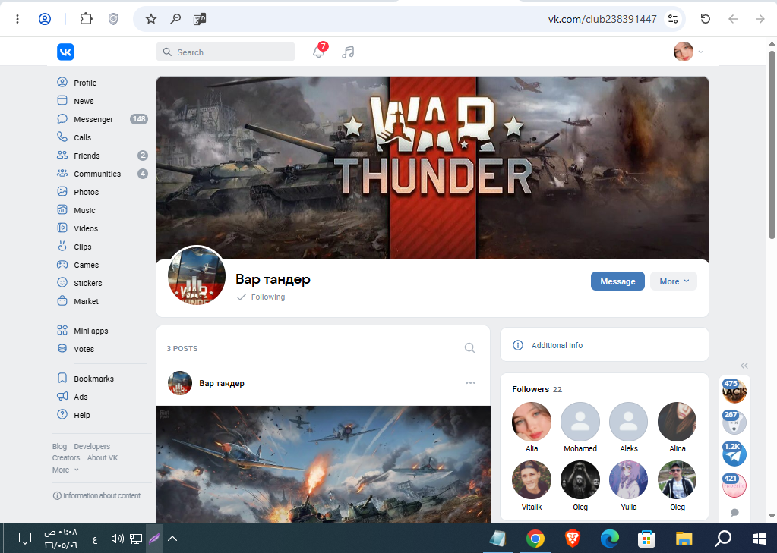Toggle the Following subscription status
This screenshot has height=553, width=777.
[x=261, y=297]
